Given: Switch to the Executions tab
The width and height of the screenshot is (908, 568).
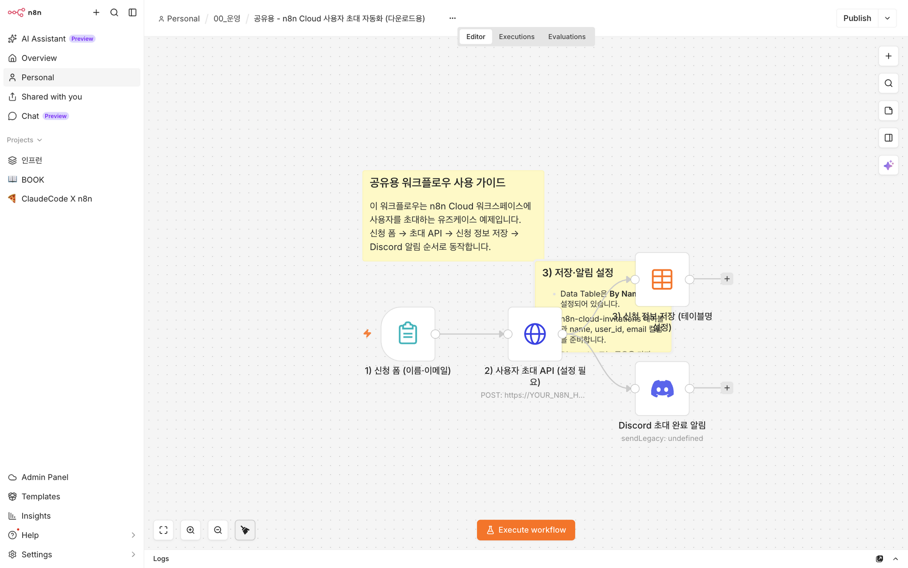Looking at the screenshot, I should [516, 36].
